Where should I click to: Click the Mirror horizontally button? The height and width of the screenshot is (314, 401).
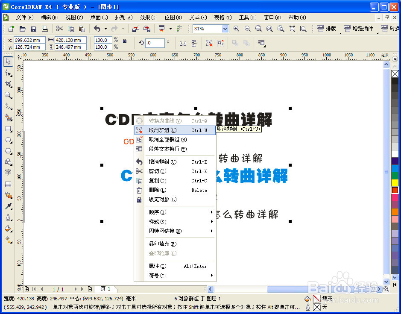(x=183, y=43)
